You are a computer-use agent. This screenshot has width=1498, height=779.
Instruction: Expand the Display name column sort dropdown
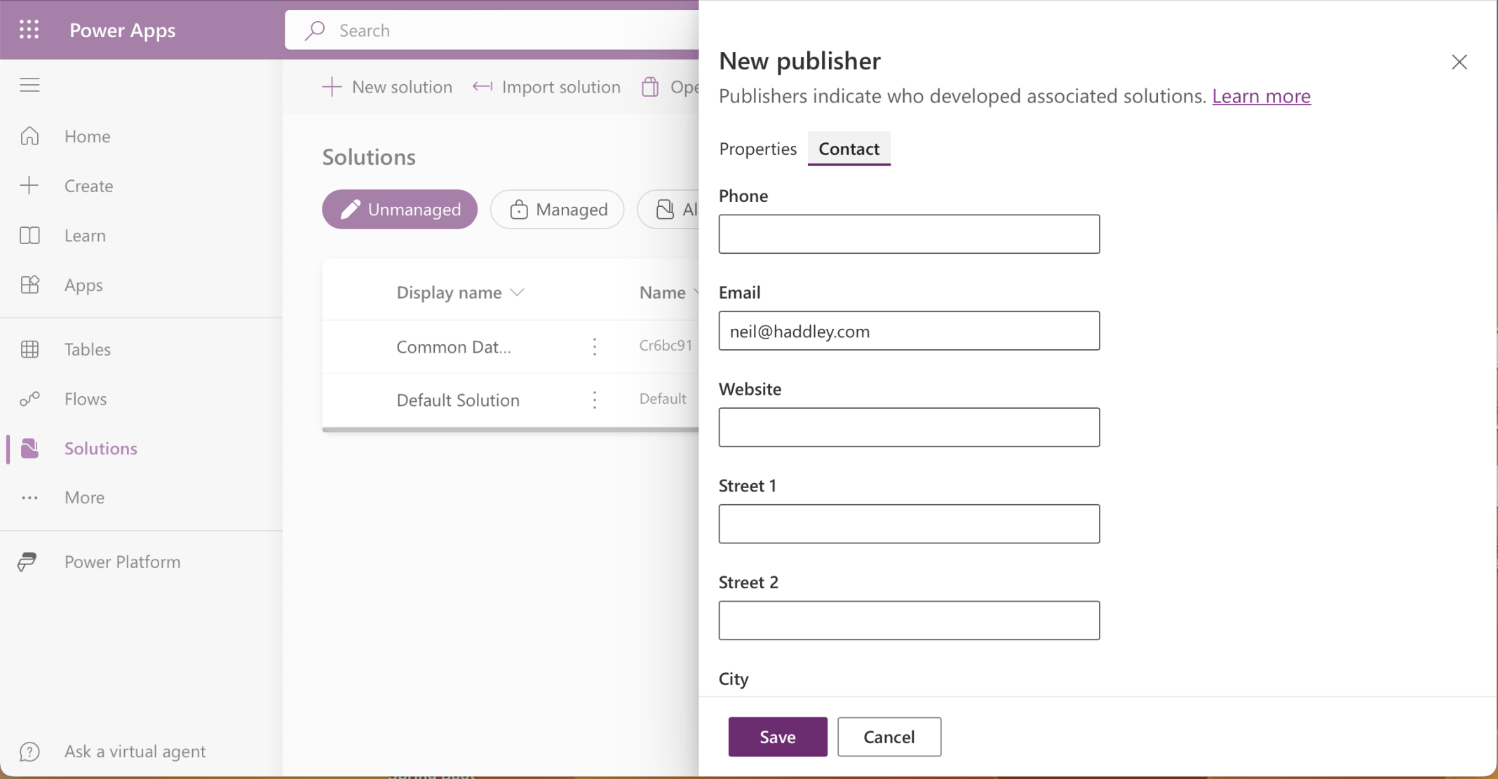(x=518, y=292)
